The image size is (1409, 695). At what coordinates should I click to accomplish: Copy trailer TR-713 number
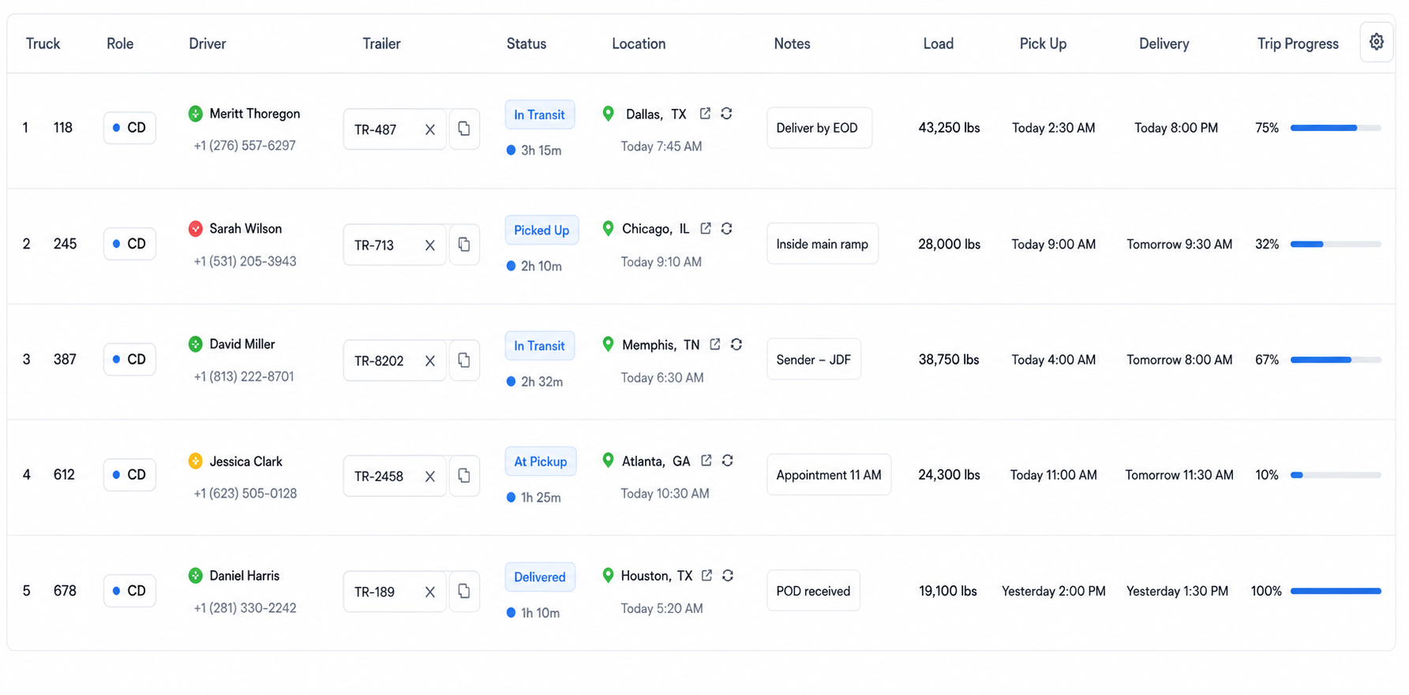(x=464, y=245)
